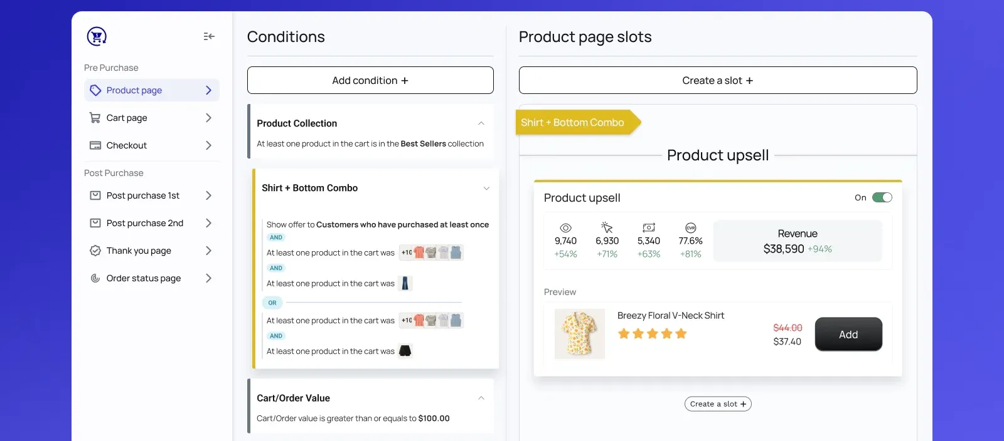Expand the Product page submenu chevron
Image resolution: width=1004 pixels, height=441 pixels.
209,90
